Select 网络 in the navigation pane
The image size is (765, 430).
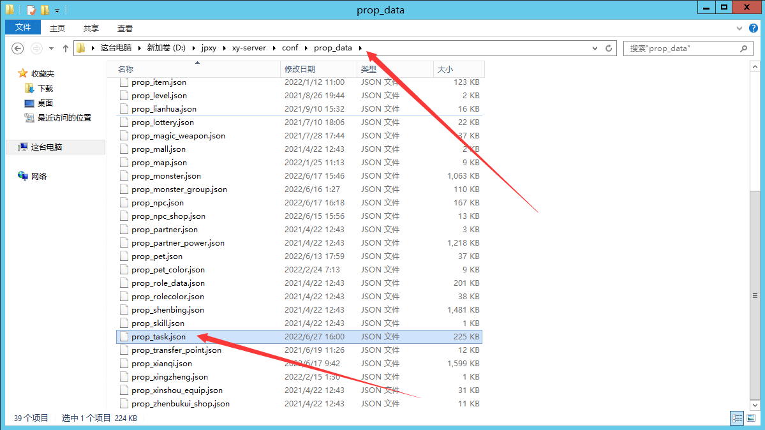39,177
